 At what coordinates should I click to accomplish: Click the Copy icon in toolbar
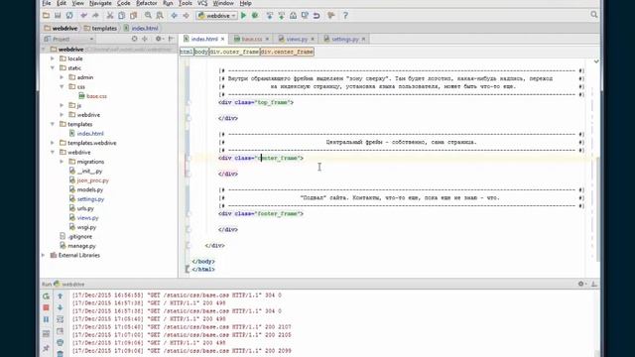tap(121, 16)
